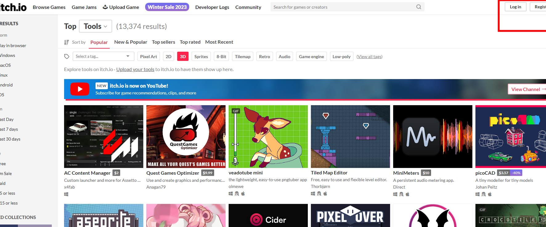Click macOS icon under MiniMeters
The width and height of the screenshot is (546, 227).
[407, 194]
